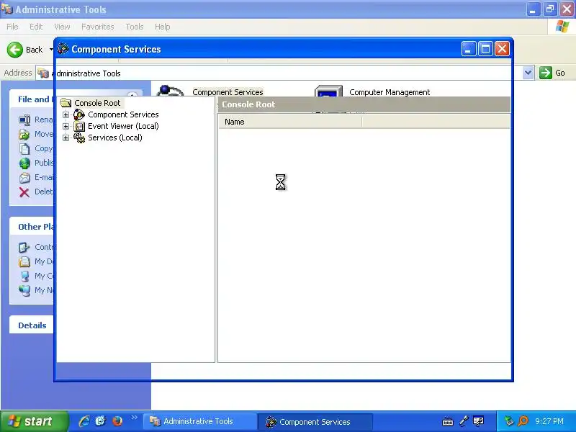This screenshot has width=576, height=432.
Task: Click the orange magnifier tray icon
Action: (x=523, y=421)
